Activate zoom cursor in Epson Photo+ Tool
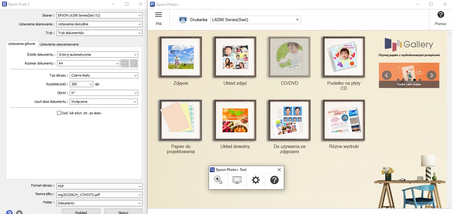The image size is (452, 214). (218, 180)
